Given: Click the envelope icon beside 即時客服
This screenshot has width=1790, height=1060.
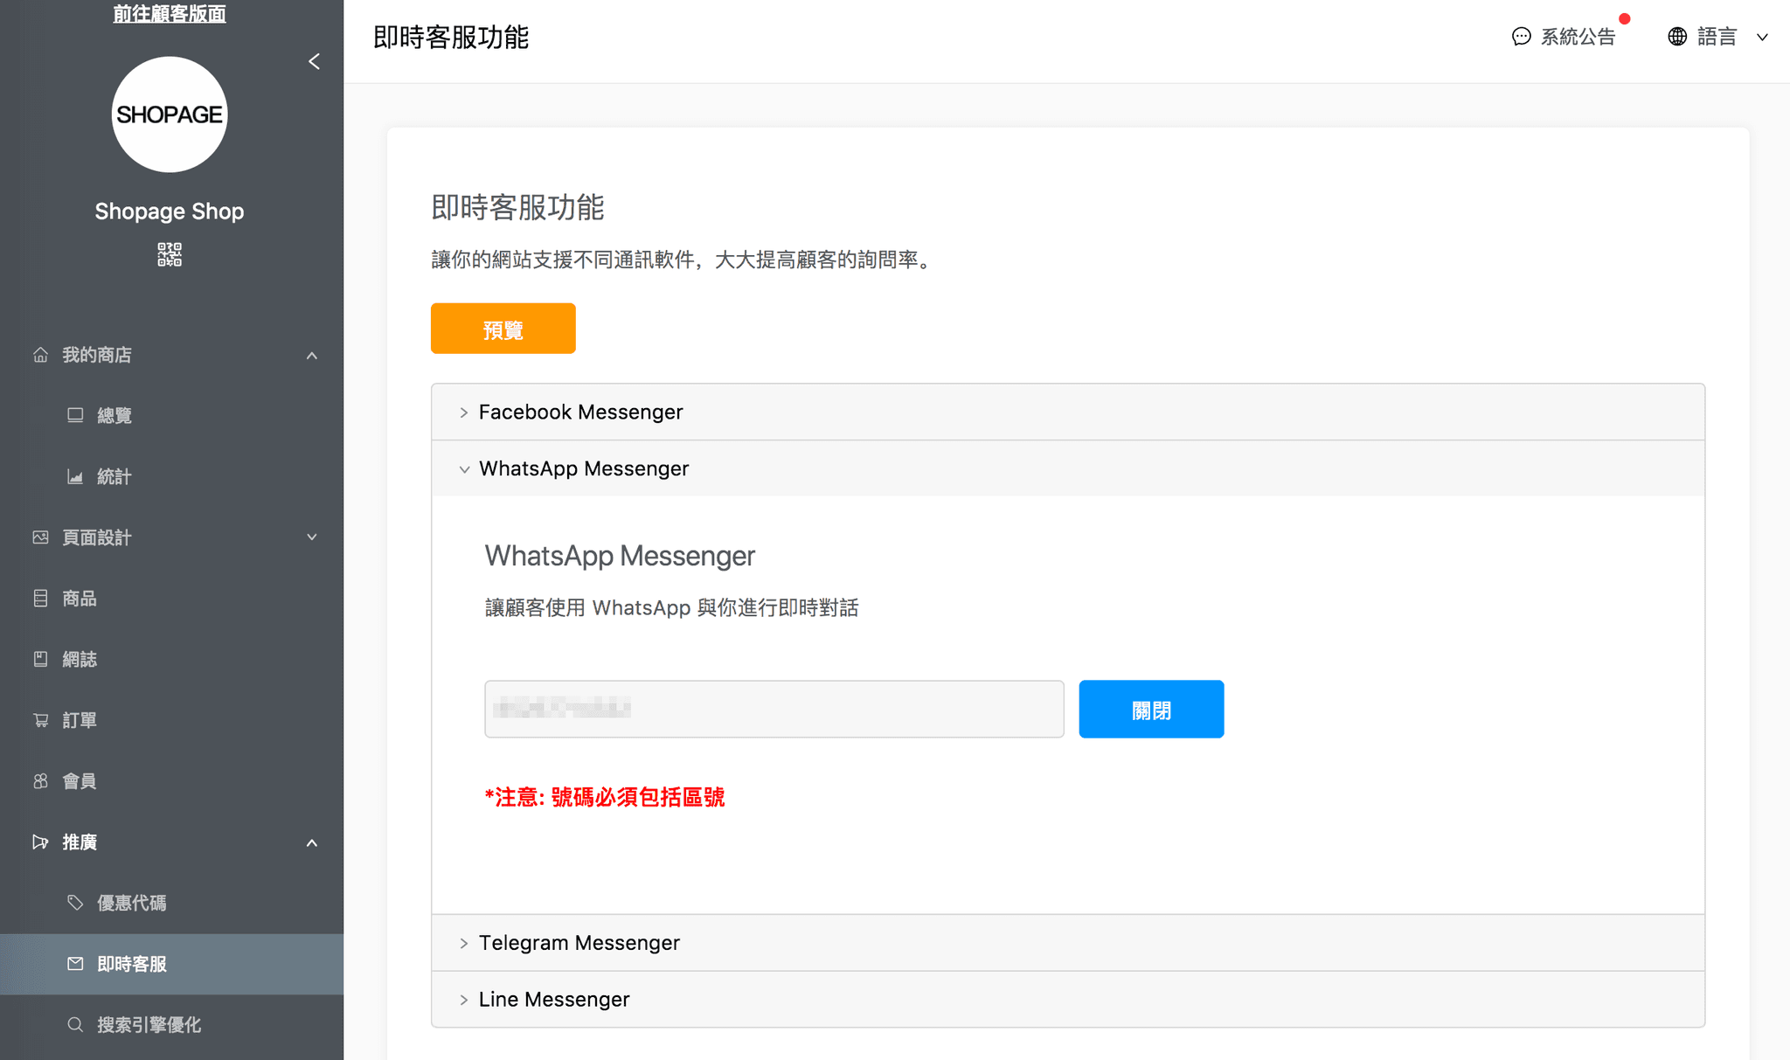Looking at the screenshot, I should (75, 964).
